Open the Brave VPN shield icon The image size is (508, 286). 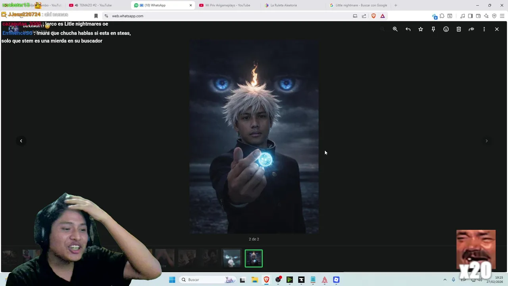494,16
